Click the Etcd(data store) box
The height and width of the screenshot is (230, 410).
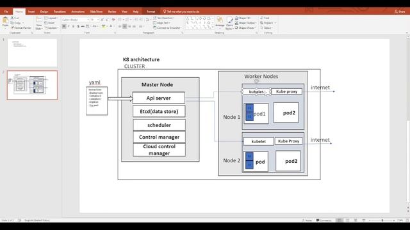coord(159,111)
